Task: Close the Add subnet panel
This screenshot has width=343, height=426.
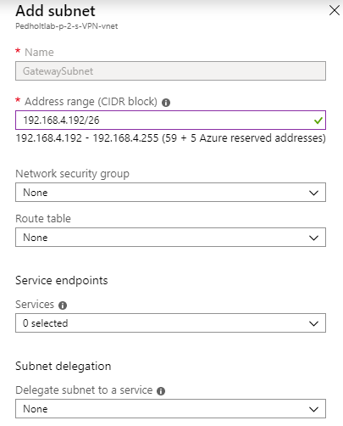Action: tap(335, 11)
